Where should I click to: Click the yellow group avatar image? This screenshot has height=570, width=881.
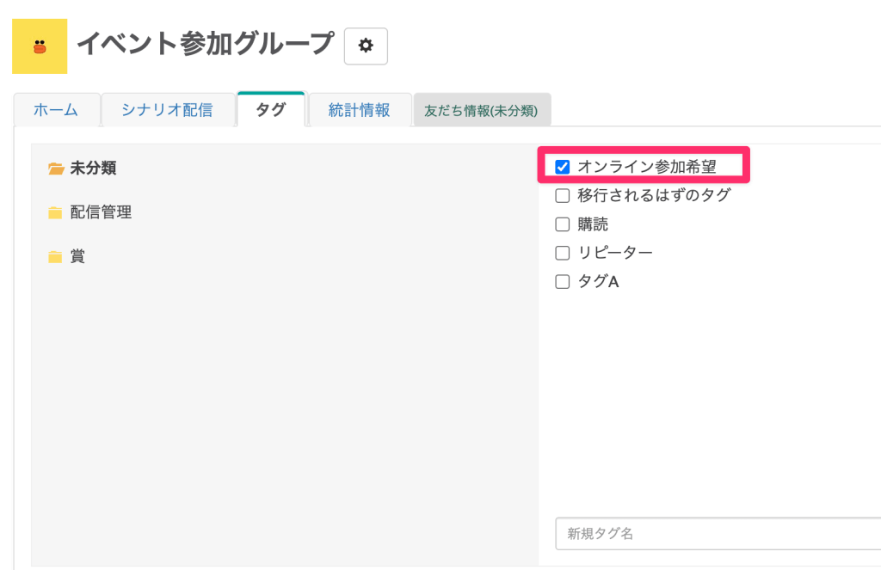(x=40, y=46)
